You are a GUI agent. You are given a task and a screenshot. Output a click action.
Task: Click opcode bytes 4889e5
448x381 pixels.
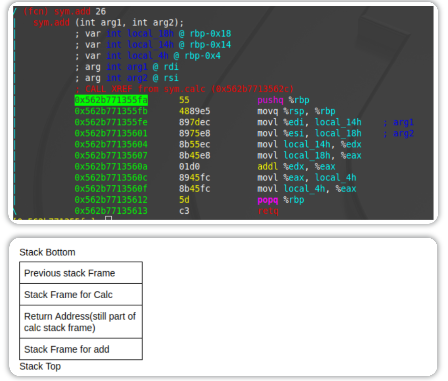coord(195,111)
